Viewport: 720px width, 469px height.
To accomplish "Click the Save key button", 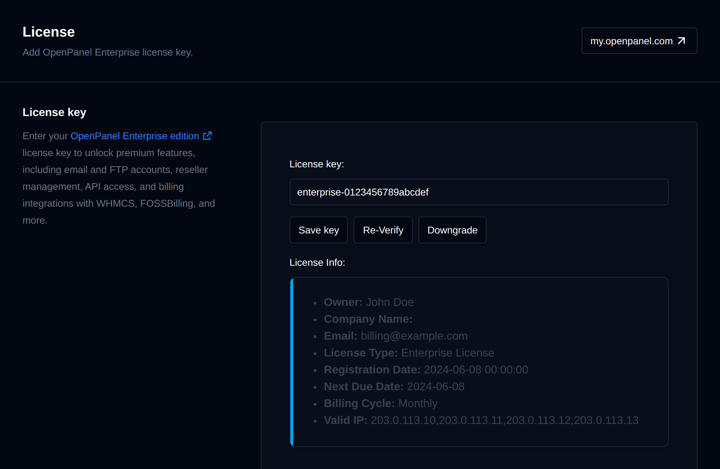I will tap(319, 230).
